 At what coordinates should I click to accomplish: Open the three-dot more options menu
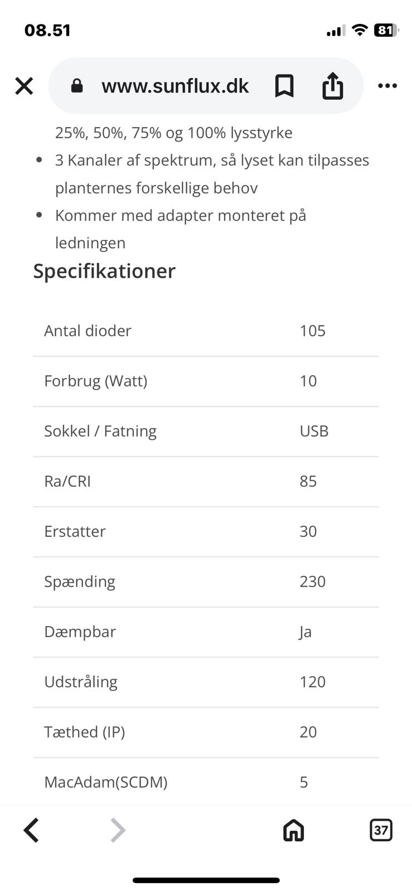click(387, 86)
